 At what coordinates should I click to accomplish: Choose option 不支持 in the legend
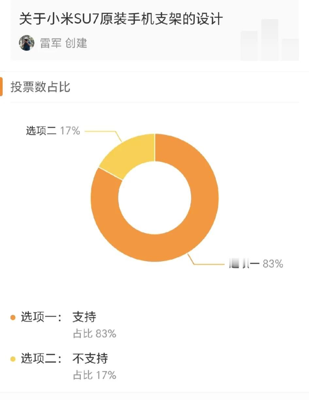(90, 359)
